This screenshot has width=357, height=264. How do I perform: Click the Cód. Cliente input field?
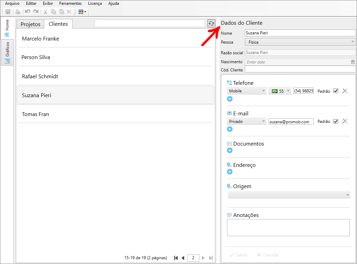pos(300,69)
